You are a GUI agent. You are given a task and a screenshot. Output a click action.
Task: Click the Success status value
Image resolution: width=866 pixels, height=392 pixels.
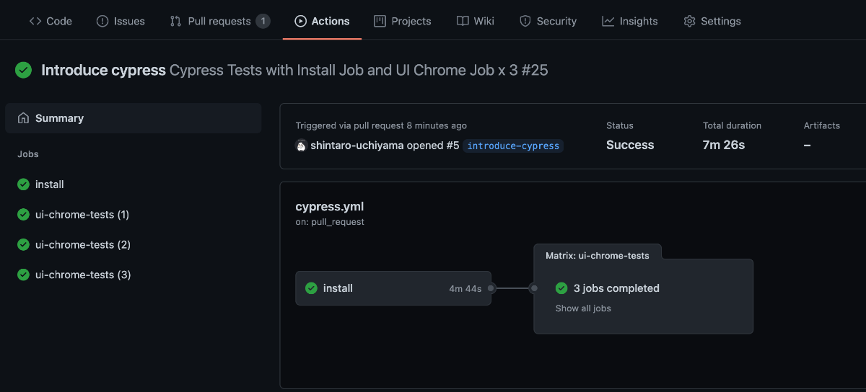[630, 145]
